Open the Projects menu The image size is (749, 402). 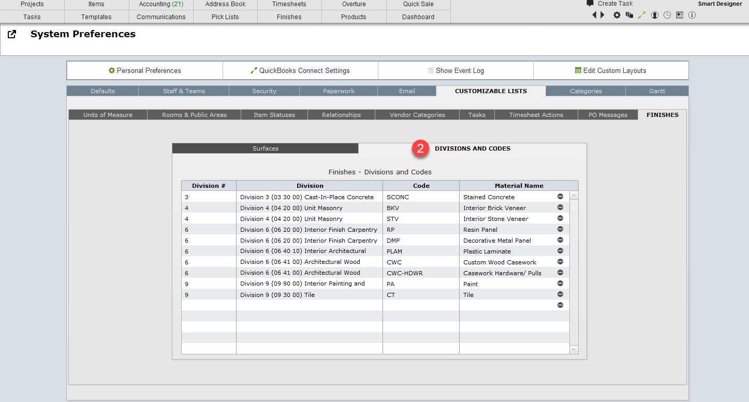click(32, 4)
